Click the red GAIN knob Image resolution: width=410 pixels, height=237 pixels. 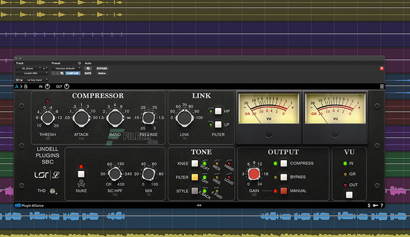254,174
